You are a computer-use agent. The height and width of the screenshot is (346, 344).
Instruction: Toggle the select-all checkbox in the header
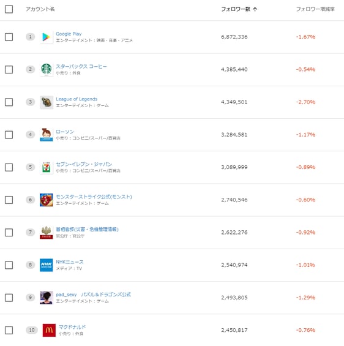pos(9,9)
